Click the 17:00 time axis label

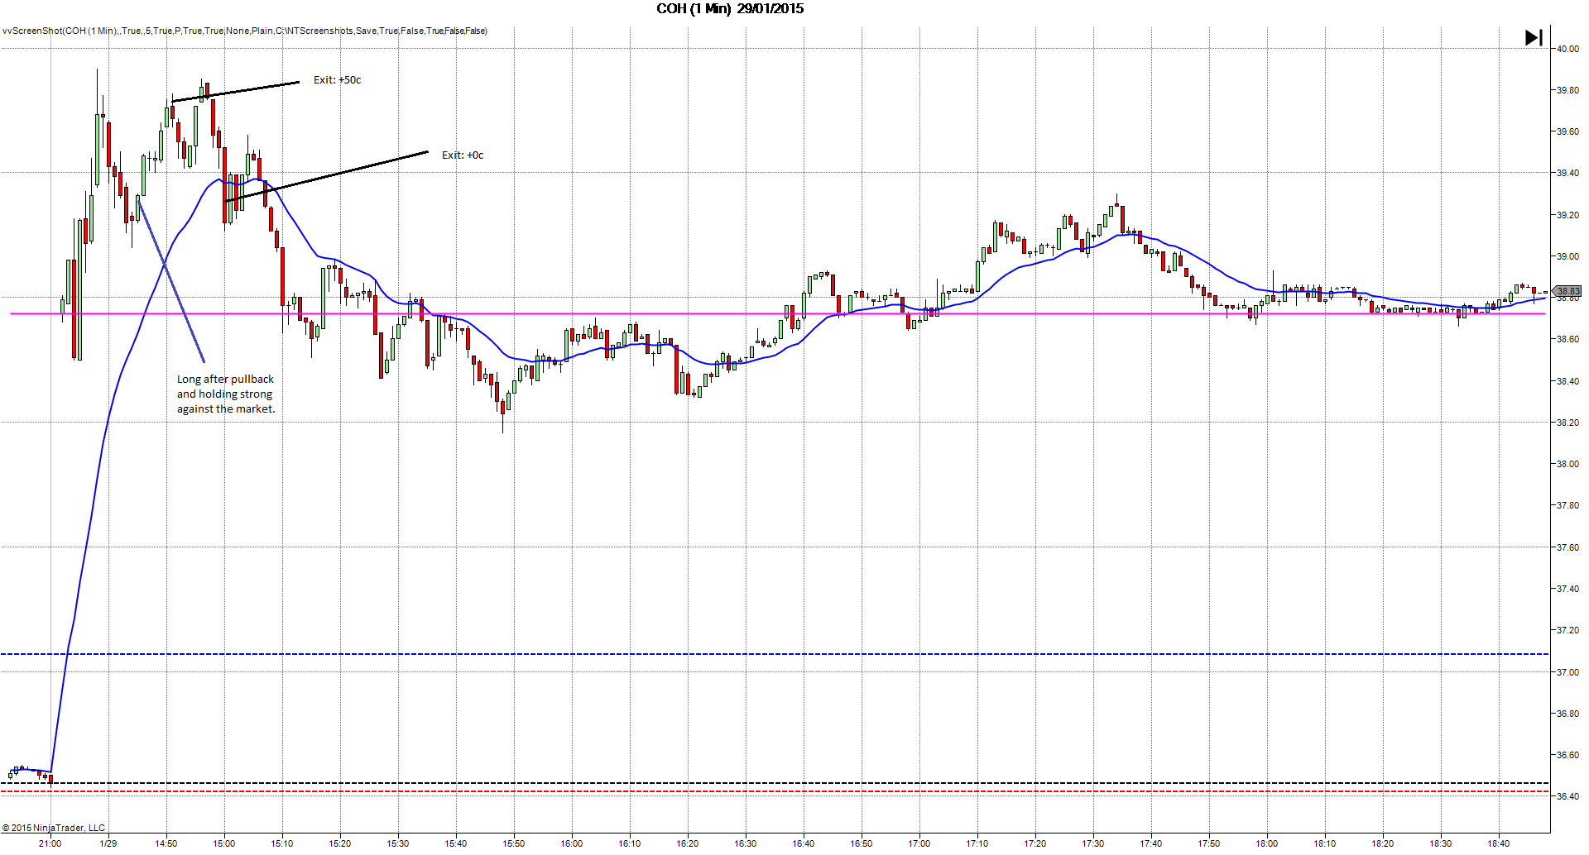point(919,843)
